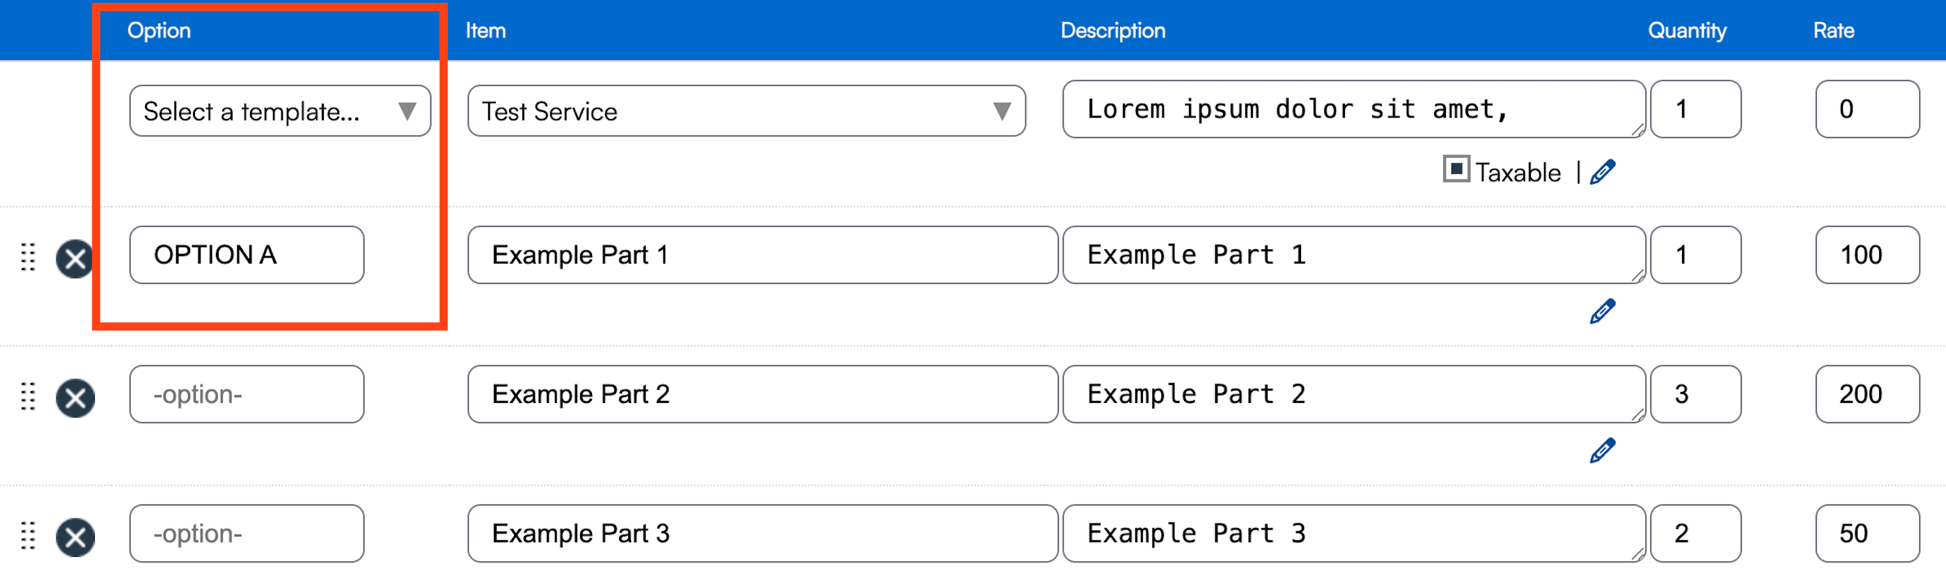Remove the Example Part 3 row
This screenshot has width=1946, height=575.
click(x=75, y=537)
